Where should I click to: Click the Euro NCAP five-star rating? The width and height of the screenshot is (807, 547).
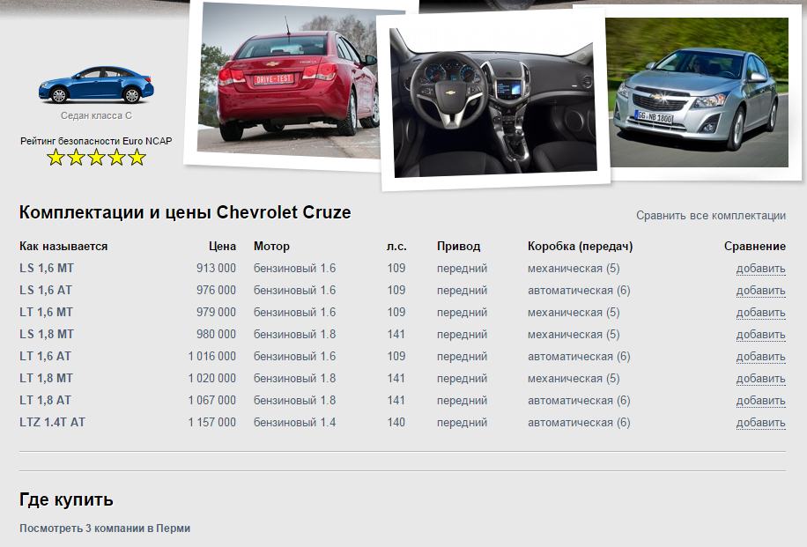(x=96, y=158)
